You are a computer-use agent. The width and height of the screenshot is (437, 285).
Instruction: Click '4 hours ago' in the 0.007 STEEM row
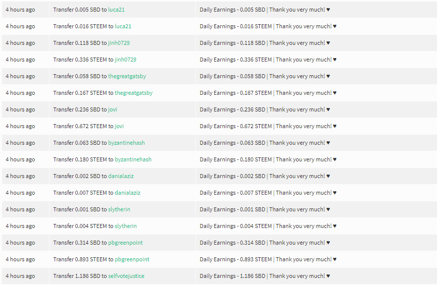(x=20, y=193)
